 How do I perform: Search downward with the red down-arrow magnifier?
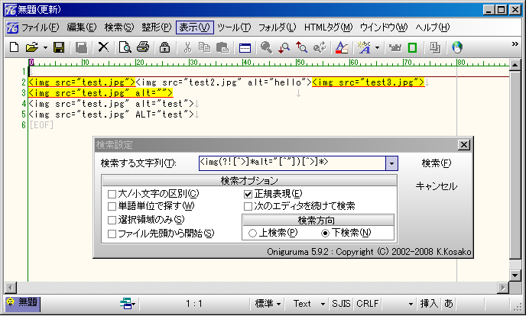click(284, 47)
